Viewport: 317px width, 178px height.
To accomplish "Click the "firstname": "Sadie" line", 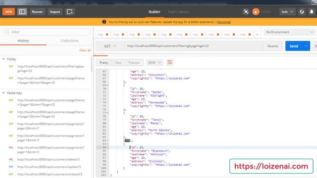I will coord(147,92).
